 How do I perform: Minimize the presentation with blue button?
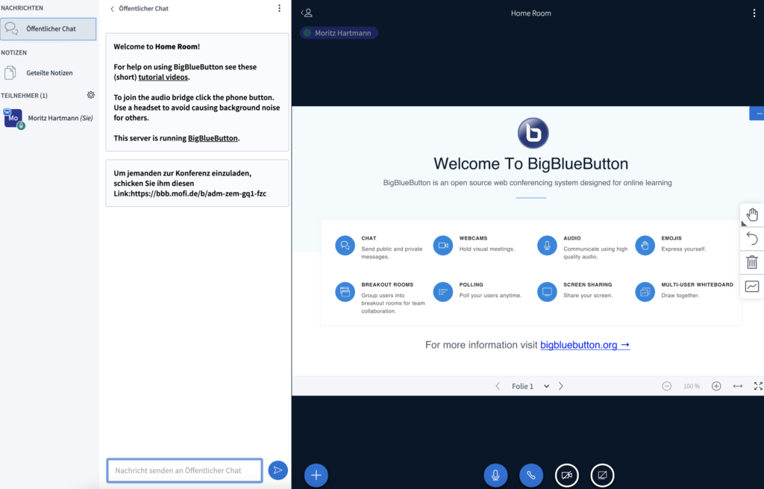(757, 113)
